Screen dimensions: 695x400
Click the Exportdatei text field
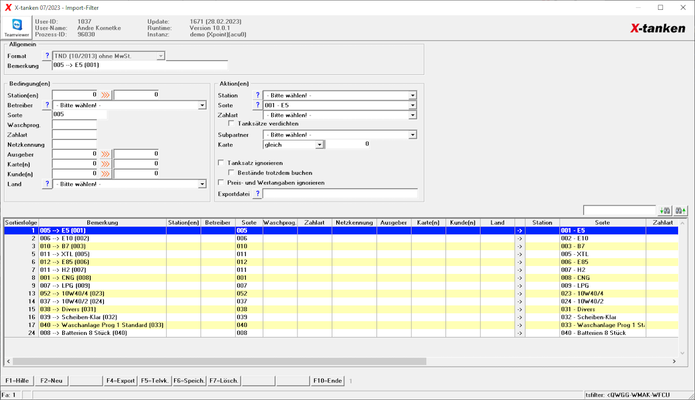pyautogui.click(x=340, y=194)
